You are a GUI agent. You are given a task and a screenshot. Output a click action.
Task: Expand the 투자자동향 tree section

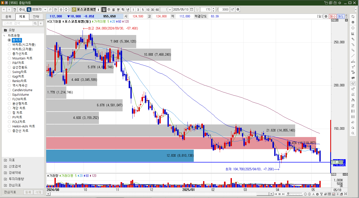6,179
